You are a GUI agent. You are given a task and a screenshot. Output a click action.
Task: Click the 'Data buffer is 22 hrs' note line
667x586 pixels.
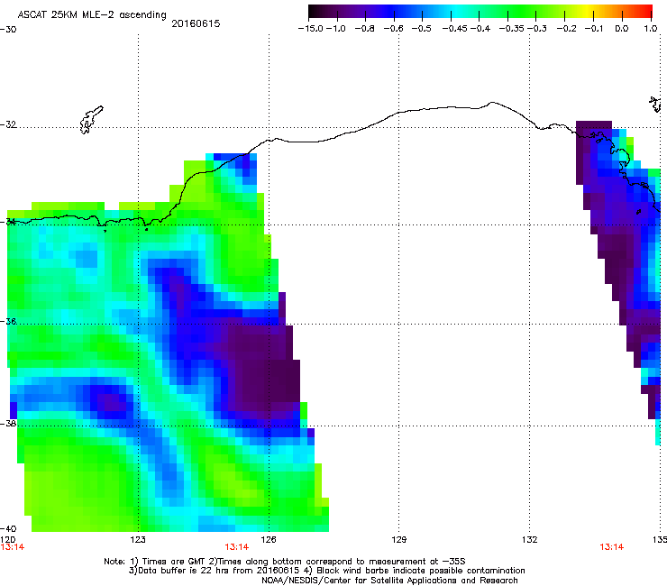(x=326, y=571)
